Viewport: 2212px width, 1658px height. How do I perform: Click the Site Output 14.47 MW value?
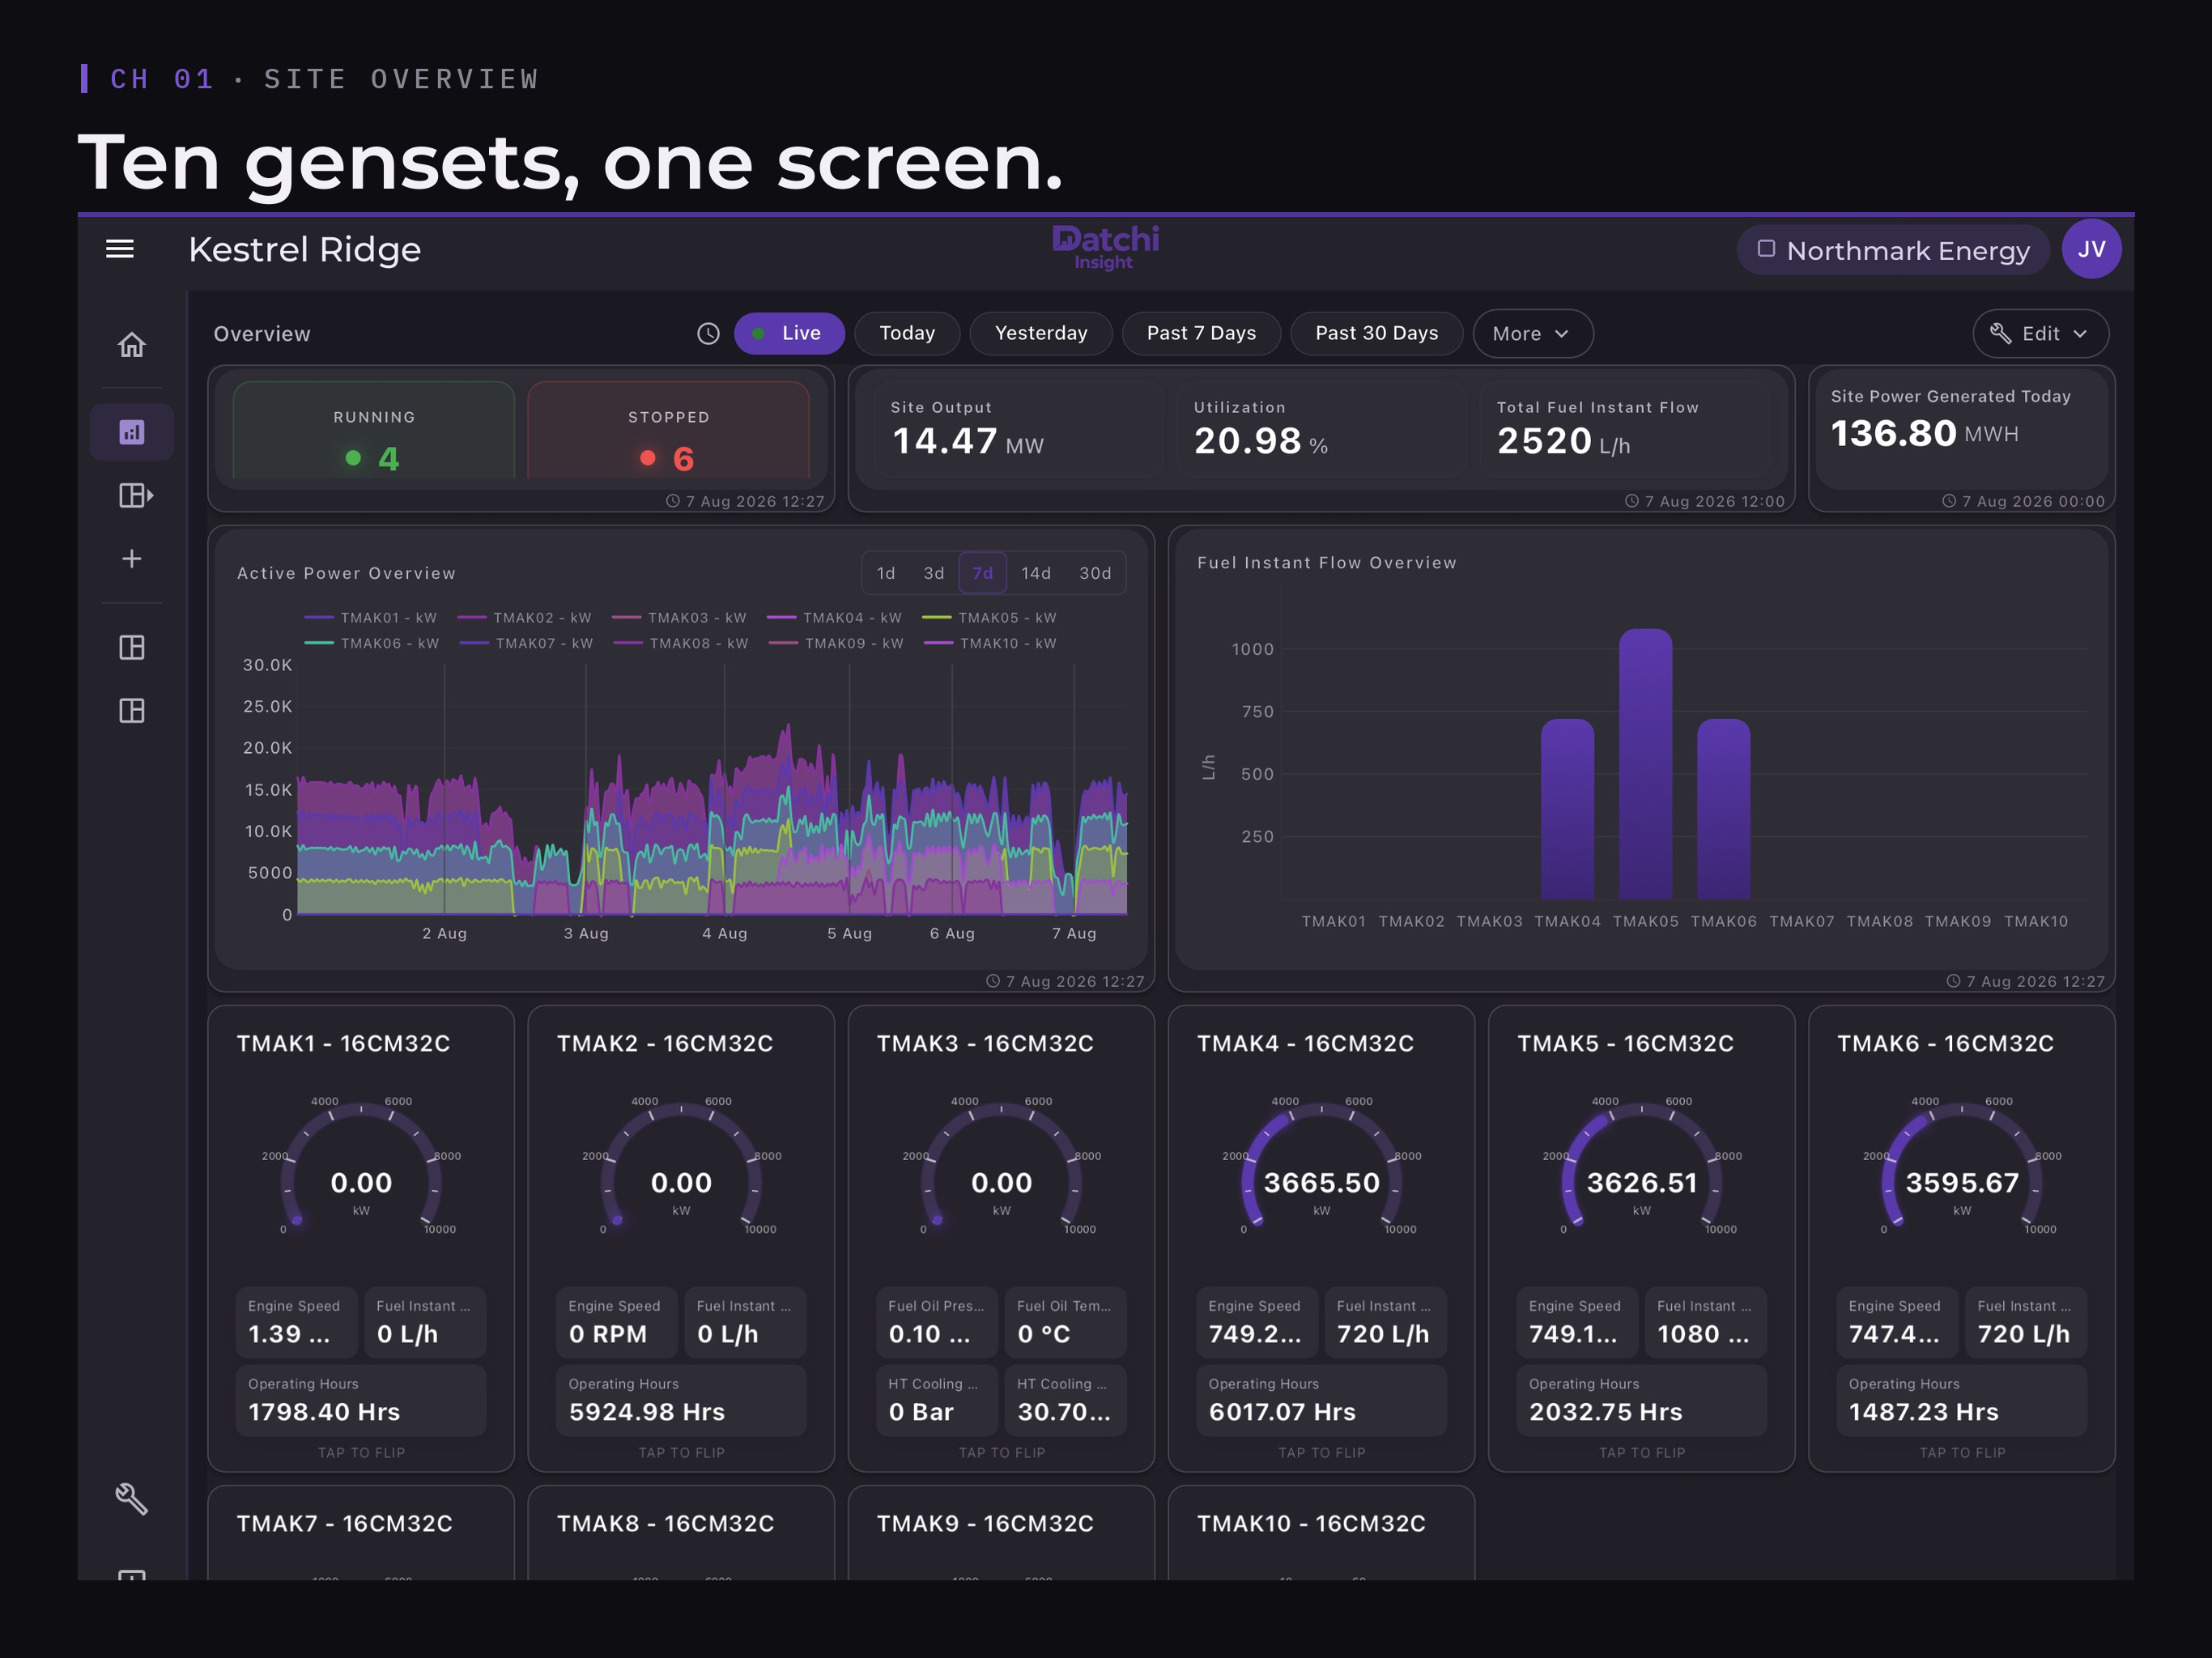967,441
